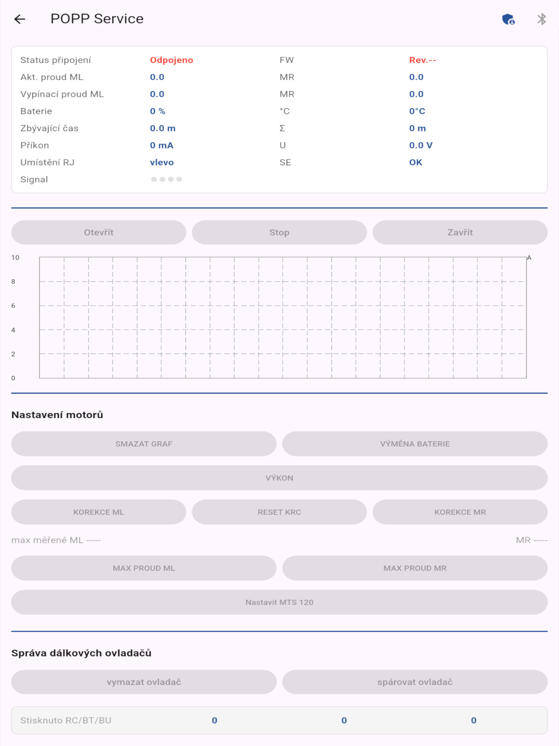Tap spárovat ovladač button
559x746 pixels.
[415, 682]
